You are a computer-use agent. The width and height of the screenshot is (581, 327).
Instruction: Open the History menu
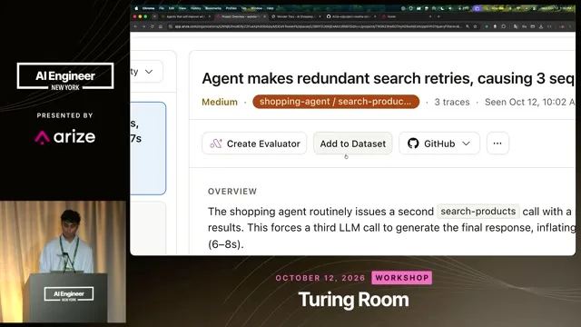pos(196,8)
